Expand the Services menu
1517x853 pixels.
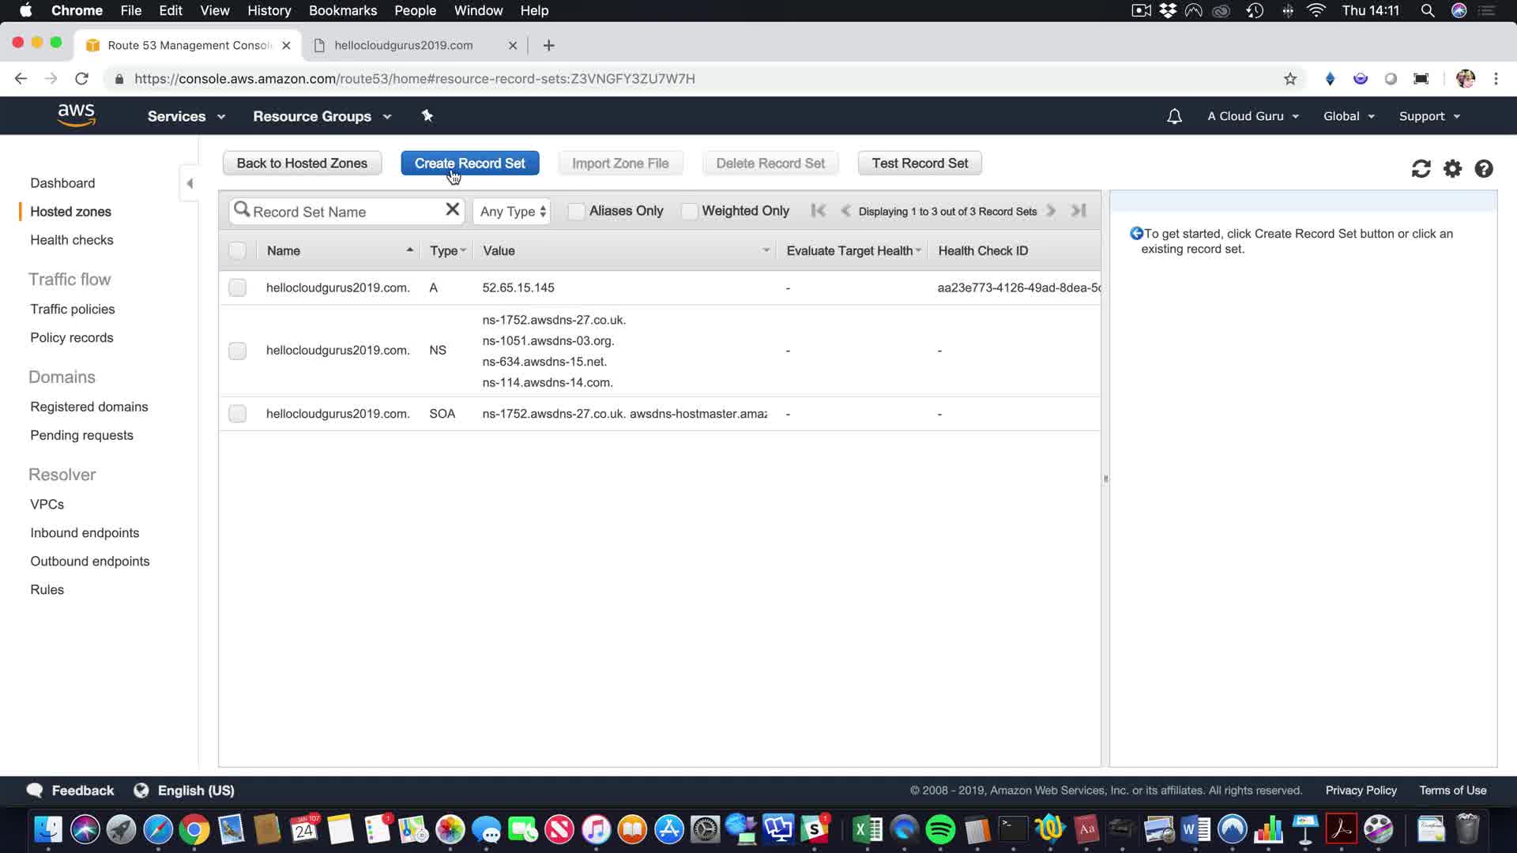(x=186, y=117)
